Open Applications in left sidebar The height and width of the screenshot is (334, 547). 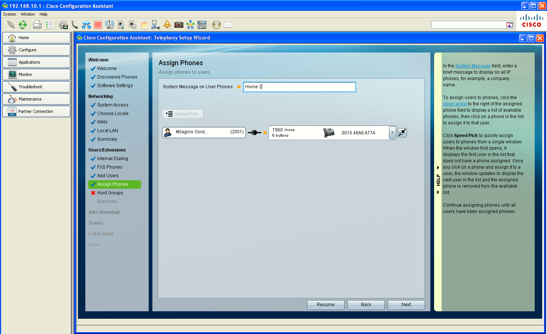[36, 62]
